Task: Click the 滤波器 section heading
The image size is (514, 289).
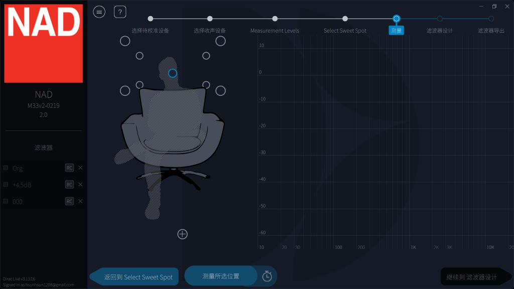Action: click(44, 148)
